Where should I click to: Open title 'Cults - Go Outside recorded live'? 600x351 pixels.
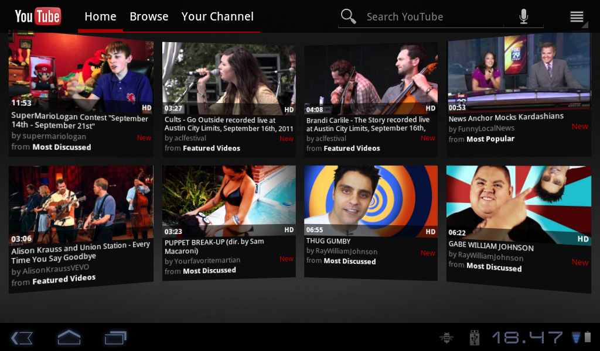pos(229,124)
